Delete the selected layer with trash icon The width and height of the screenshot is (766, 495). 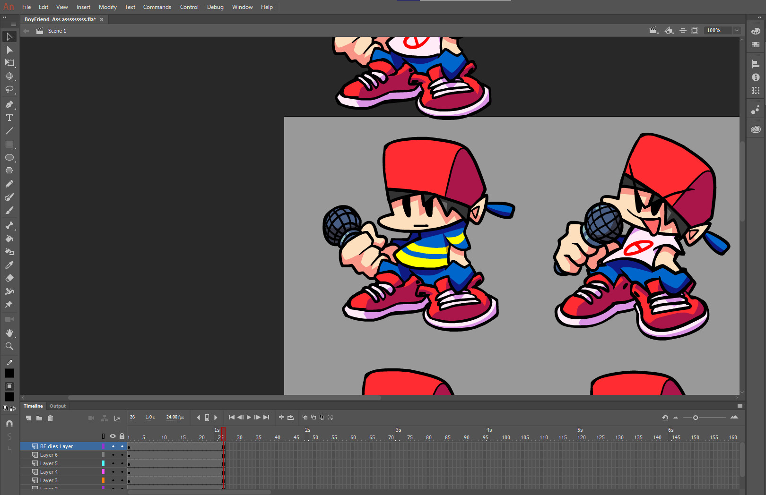coord(51,418)
